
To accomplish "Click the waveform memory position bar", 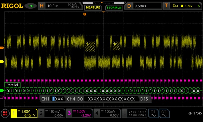I will [103, 3].
